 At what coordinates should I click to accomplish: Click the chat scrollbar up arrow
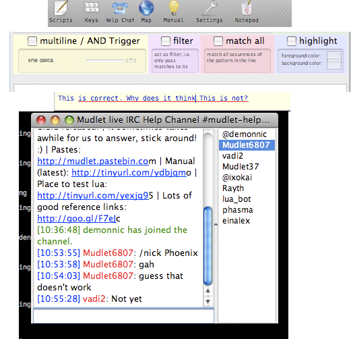click(208, 290)
